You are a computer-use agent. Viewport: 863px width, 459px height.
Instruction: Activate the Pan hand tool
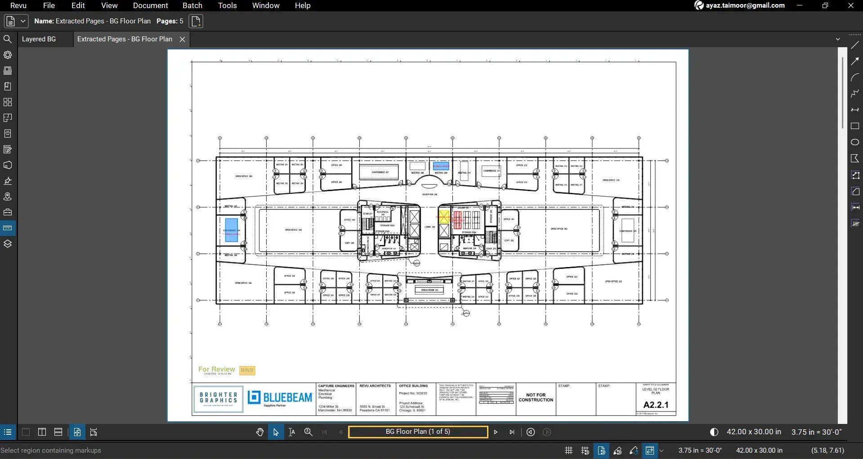[x=259, y=432]
